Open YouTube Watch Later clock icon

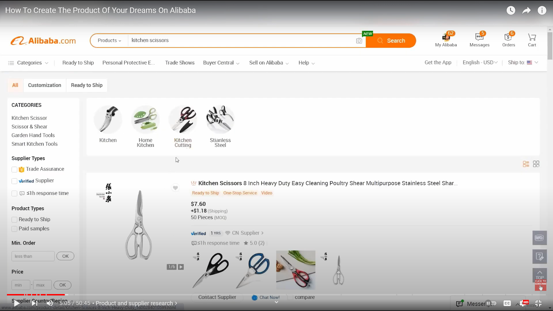pyautogui.click(x=511, y=10)
